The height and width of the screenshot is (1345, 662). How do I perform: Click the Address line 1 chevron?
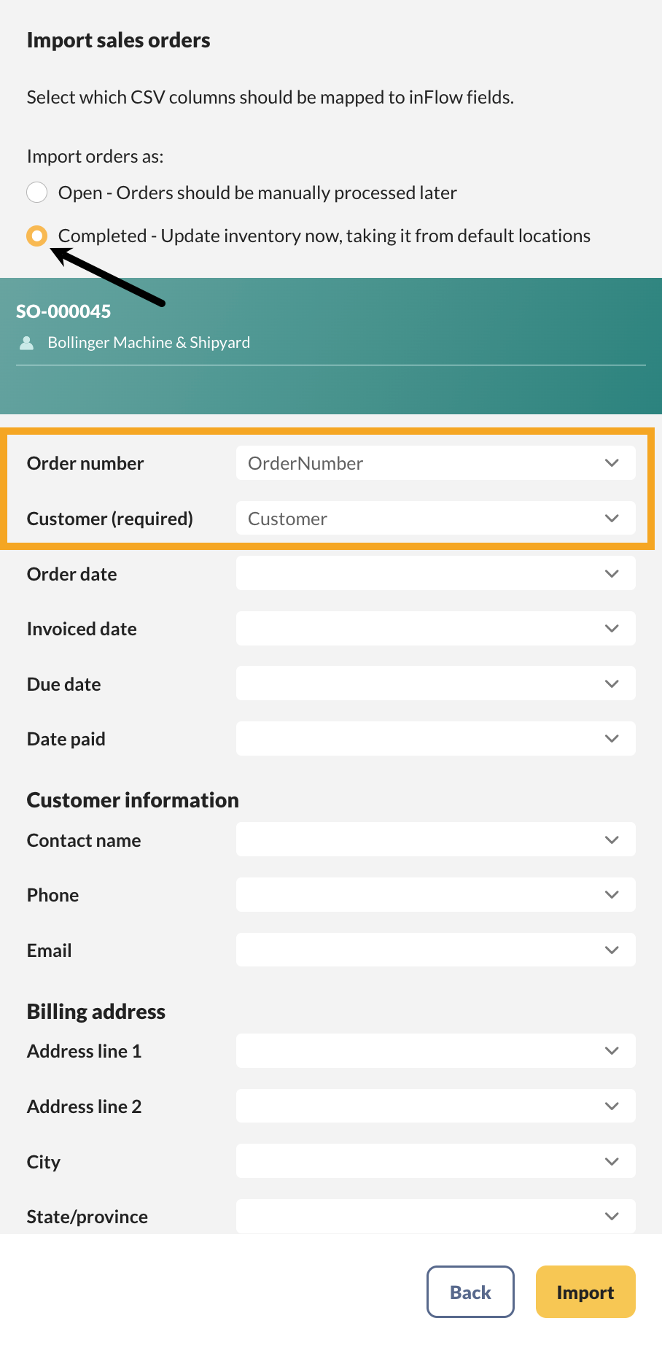[x=612, y=1051]
